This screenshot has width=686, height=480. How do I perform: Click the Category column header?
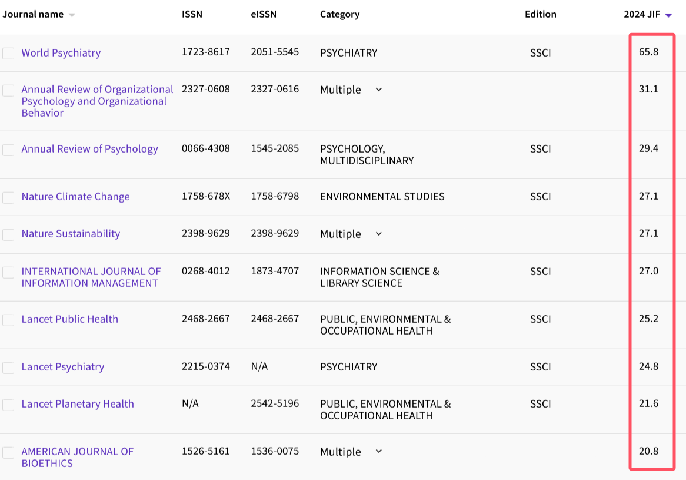[339, 15]
